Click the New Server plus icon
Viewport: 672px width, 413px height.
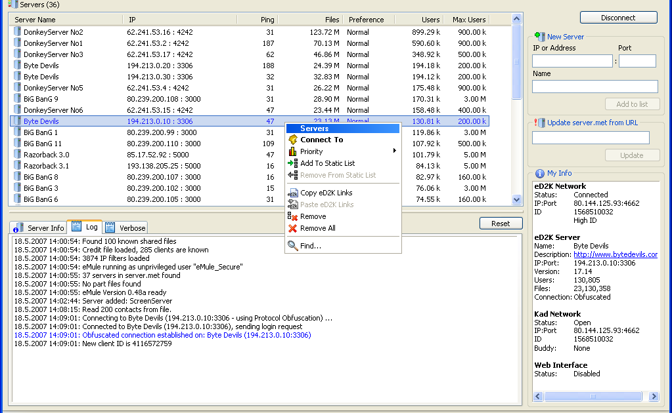(x=539, y=37)
